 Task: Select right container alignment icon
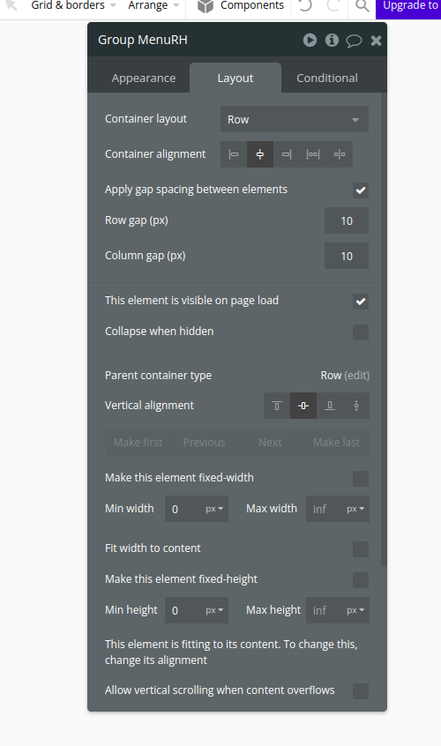[287, 154]
